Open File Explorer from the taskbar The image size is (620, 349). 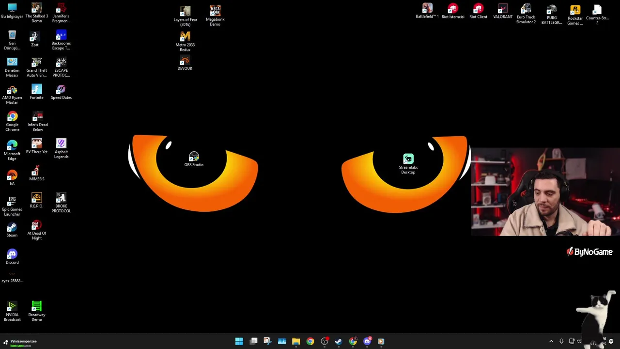pyautogui.click(x=296, y=341)
